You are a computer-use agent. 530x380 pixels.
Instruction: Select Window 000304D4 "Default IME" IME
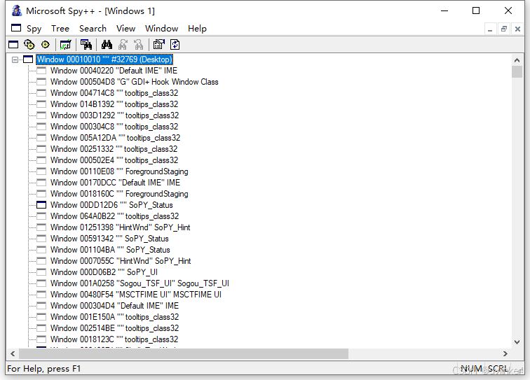coord(114,306)
